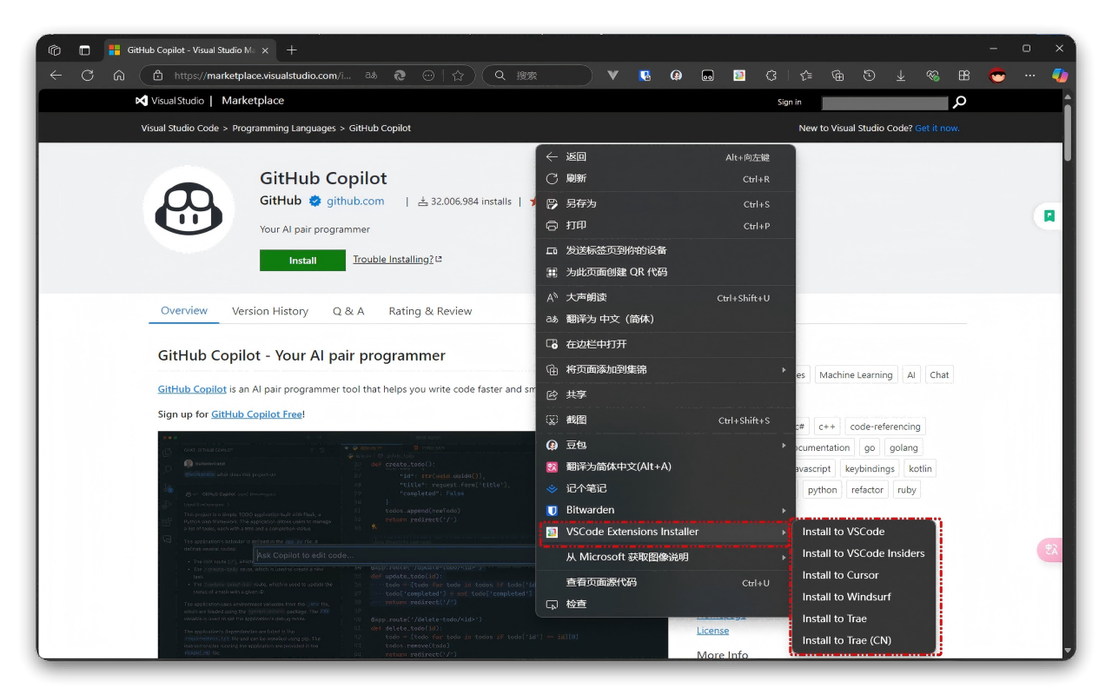Open a new tab with the plus button

[x=292, y=50]
